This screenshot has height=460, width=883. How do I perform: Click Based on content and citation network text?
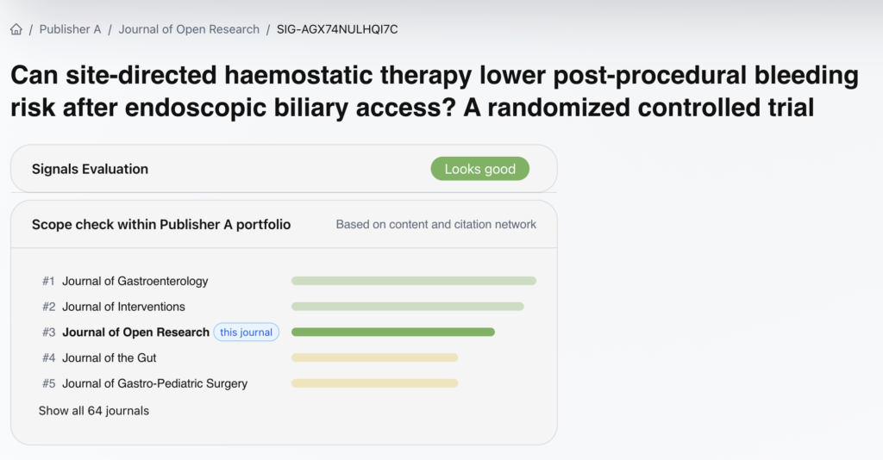click(435, 224)
